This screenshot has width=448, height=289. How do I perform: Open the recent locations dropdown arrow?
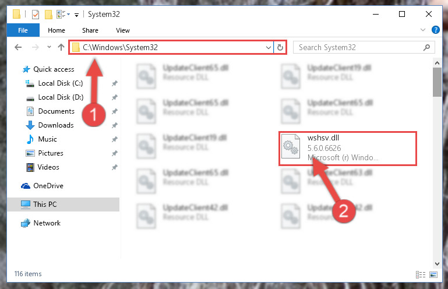coord(49,47)
